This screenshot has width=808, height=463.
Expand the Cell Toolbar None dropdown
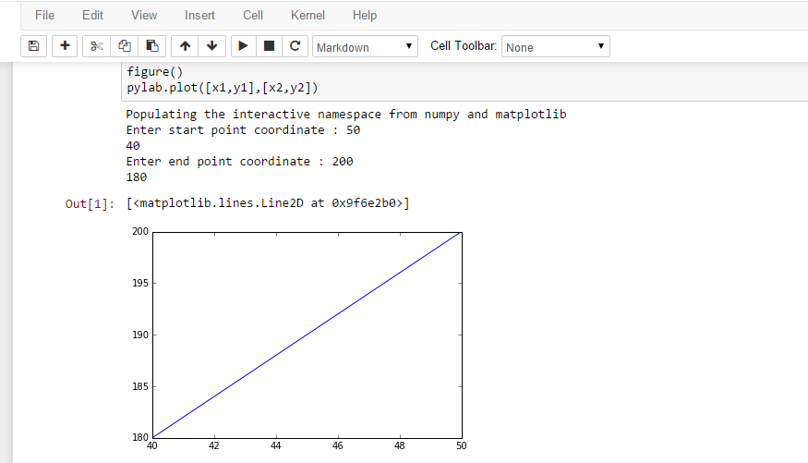pos(555,47)
